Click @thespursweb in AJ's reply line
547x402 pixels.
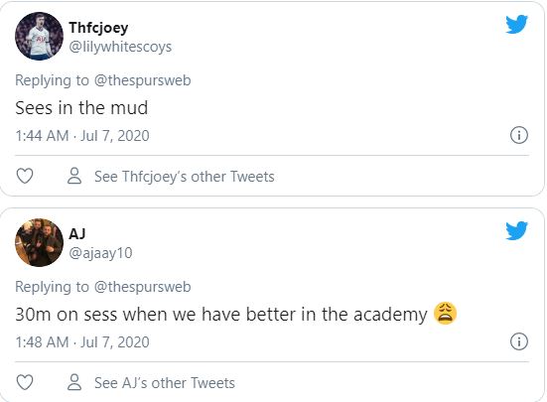pyautogui.click(x=142, y=287)
